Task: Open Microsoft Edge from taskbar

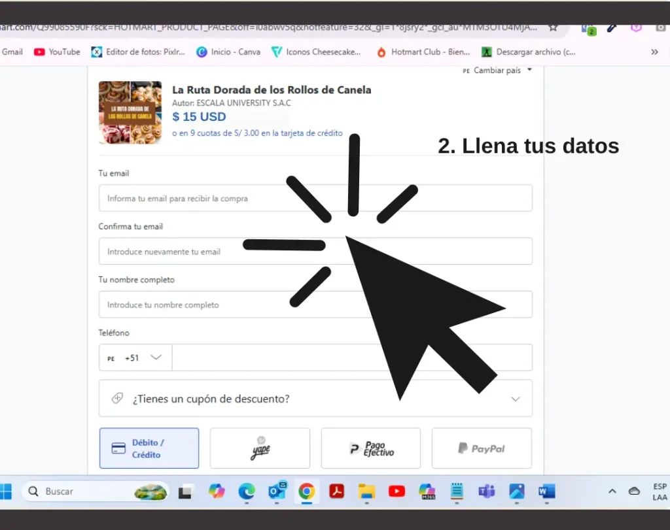Action: [246, 491]
